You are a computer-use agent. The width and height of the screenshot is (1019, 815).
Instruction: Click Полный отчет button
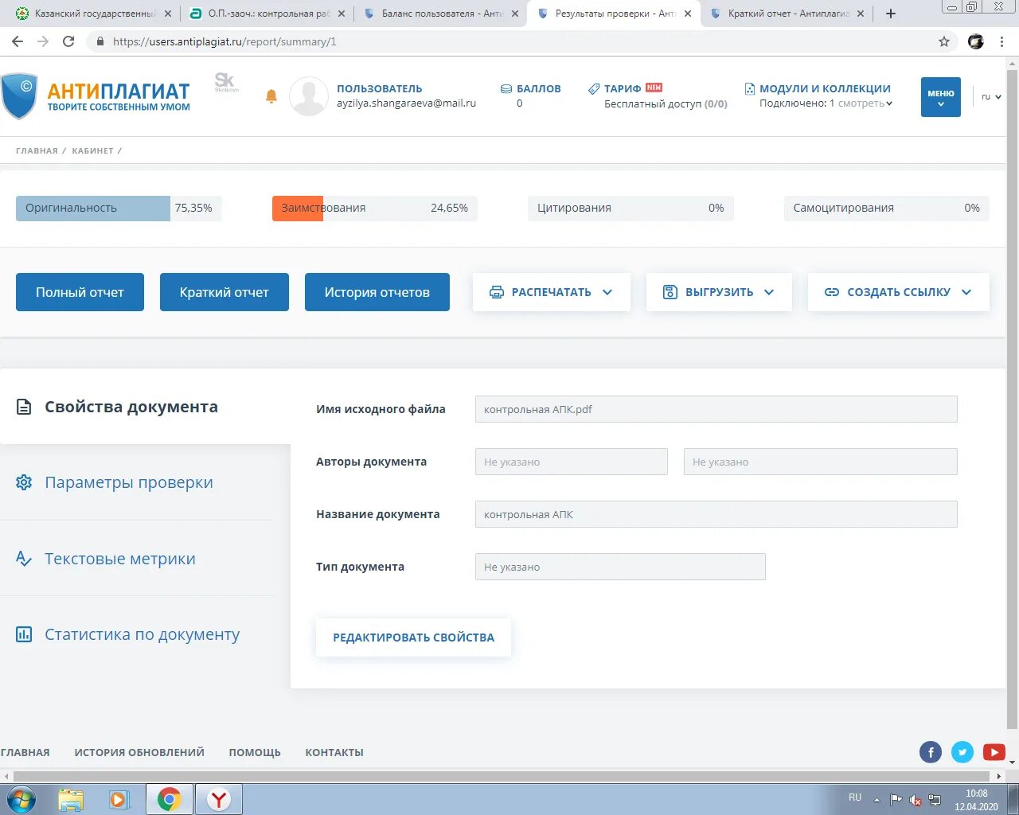(x=80, y=292)
